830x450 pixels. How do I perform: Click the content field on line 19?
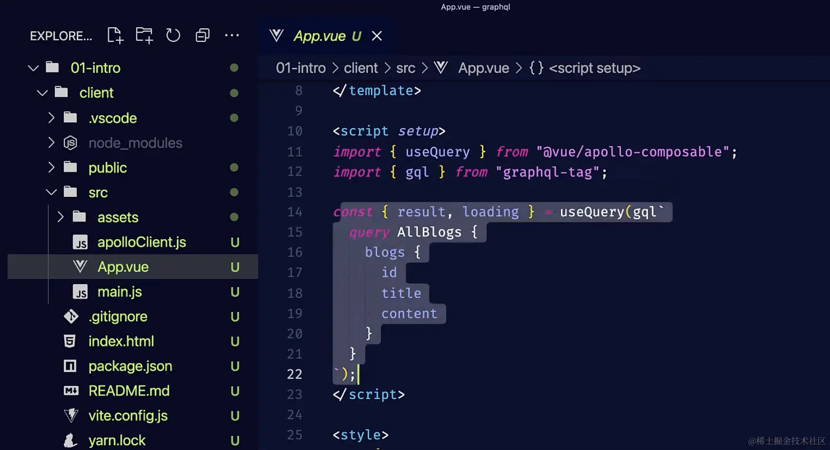pyautogui.click(x=409, y=314)
